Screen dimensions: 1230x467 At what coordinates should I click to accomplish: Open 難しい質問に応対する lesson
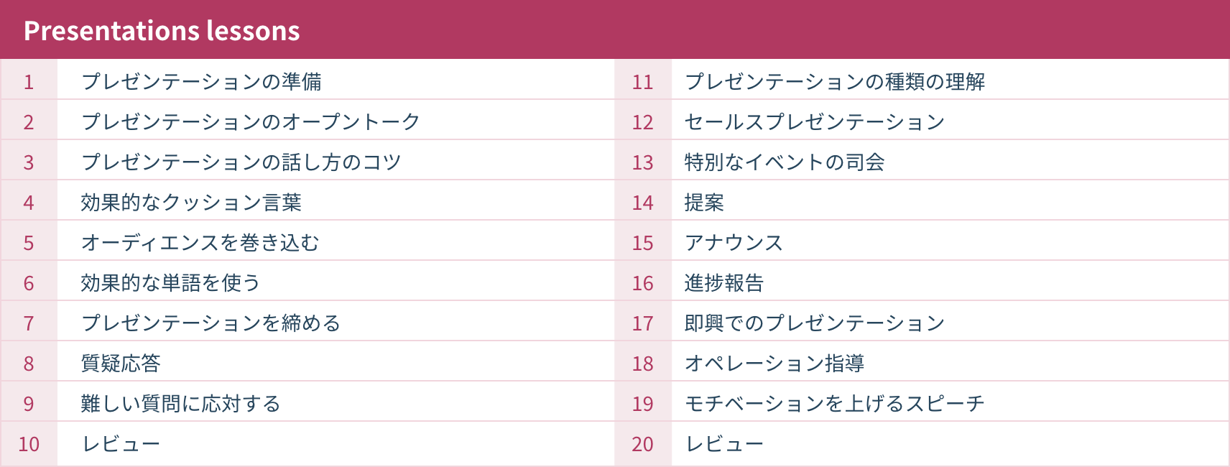180,404
